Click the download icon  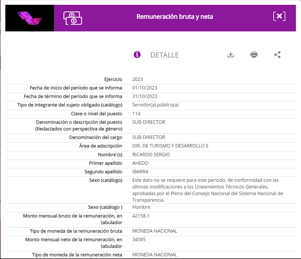[x=230, y=55]
